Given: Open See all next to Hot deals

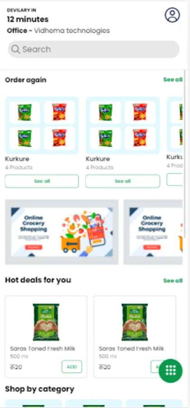Looking at the screenshot, I should point(173,281).
